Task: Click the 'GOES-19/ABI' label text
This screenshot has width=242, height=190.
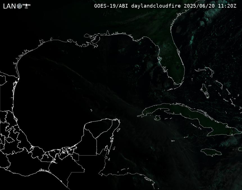Action: (x=111, y=6)
